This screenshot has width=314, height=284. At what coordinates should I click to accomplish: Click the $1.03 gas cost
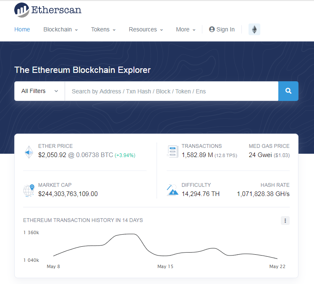(282, 155)
